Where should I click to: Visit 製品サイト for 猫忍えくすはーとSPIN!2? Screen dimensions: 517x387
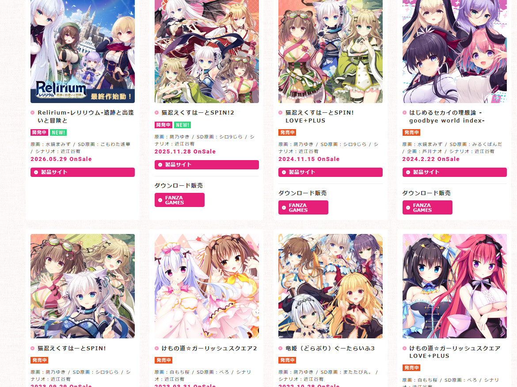click(x=207, y=165)
